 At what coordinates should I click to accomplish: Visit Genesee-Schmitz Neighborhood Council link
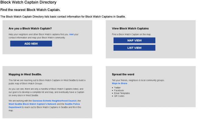(55, 101)
